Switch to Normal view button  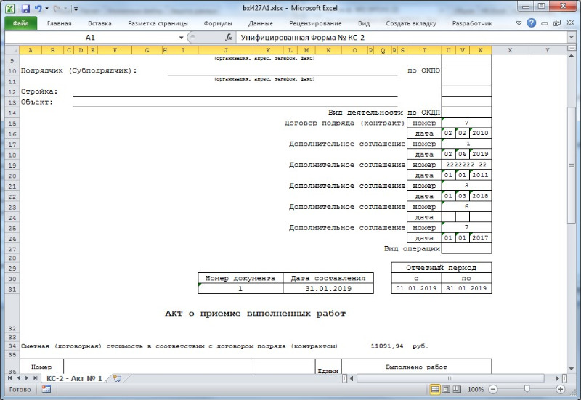[435, 389]
